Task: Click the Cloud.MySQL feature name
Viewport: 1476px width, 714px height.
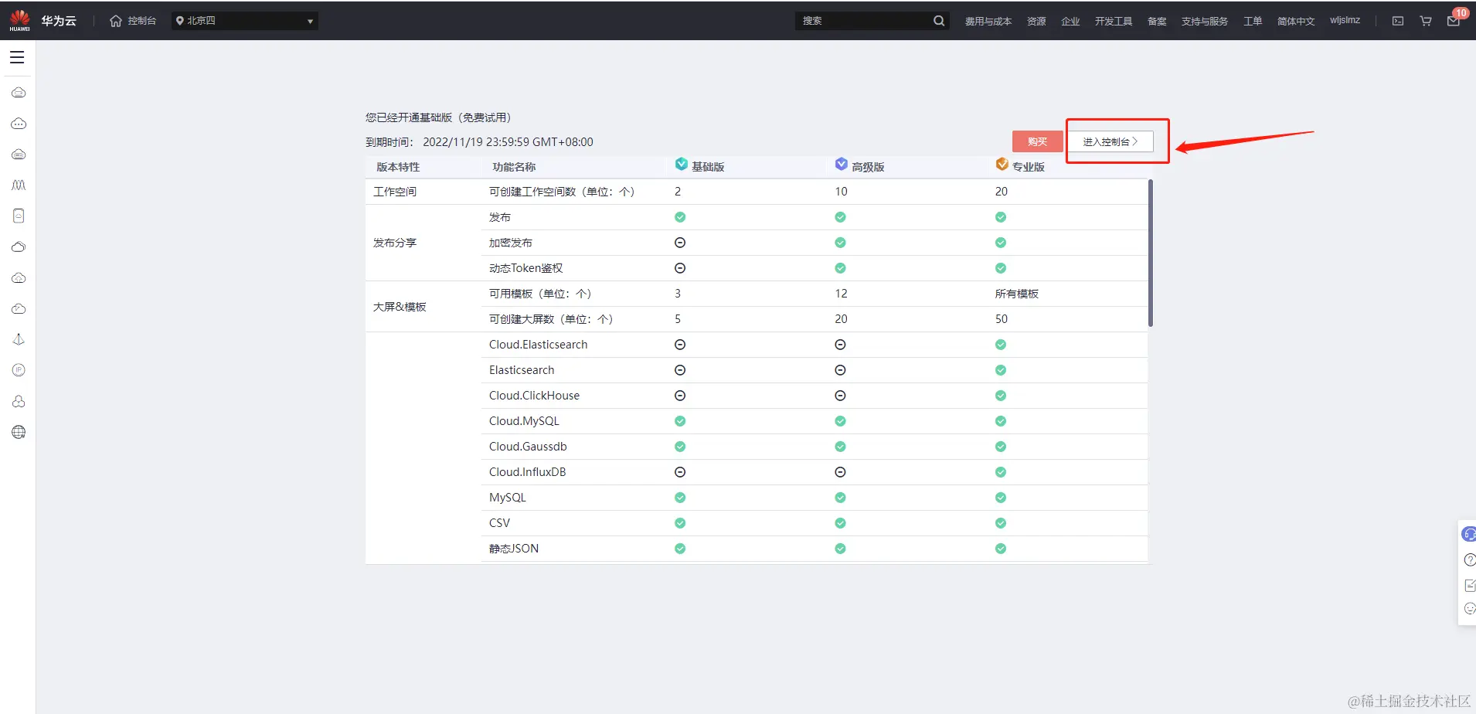Action: click(x=524, y=421)
